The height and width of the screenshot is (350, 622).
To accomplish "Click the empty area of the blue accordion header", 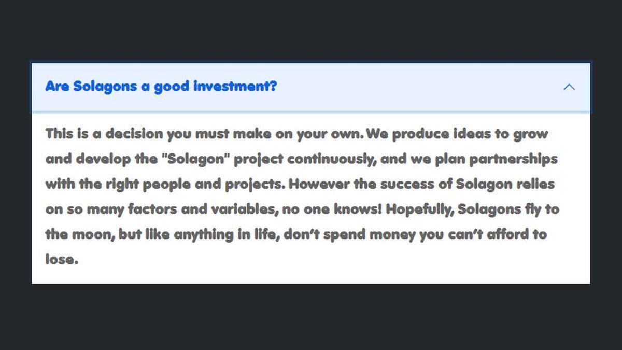I will pyautogui.click(x=415, y=87).
